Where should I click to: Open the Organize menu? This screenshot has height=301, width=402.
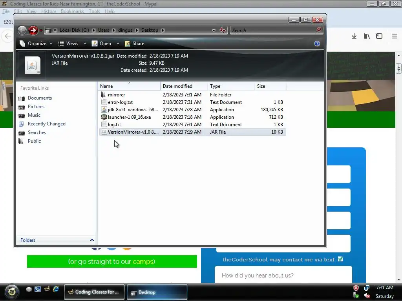(x=36, y=44)
